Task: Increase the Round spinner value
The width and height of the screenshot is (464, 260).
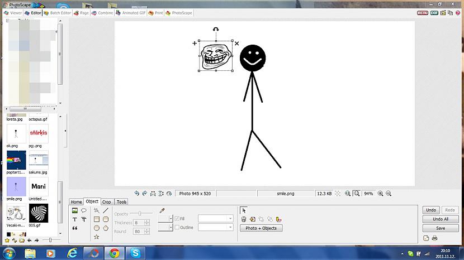Action: 147,230
